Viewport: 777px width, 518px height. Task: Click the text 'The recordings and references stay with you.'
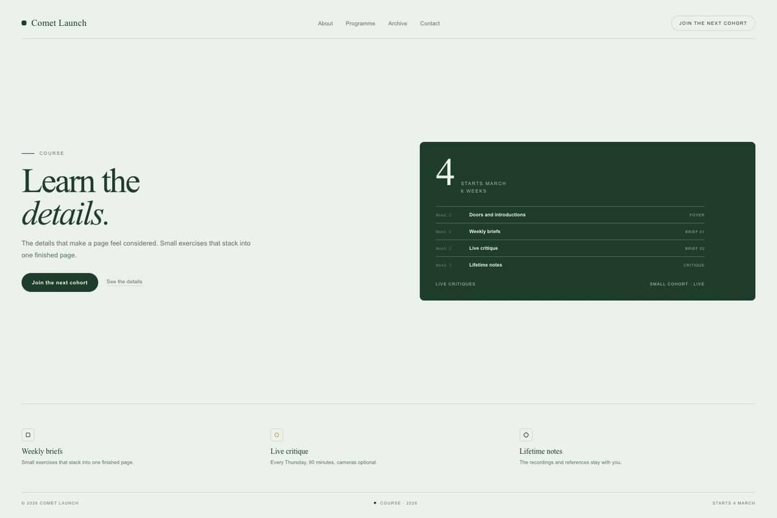tap(570, 462)
